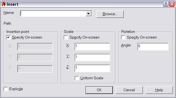Open the Name dropdown arrow

[x=89, y=14]
